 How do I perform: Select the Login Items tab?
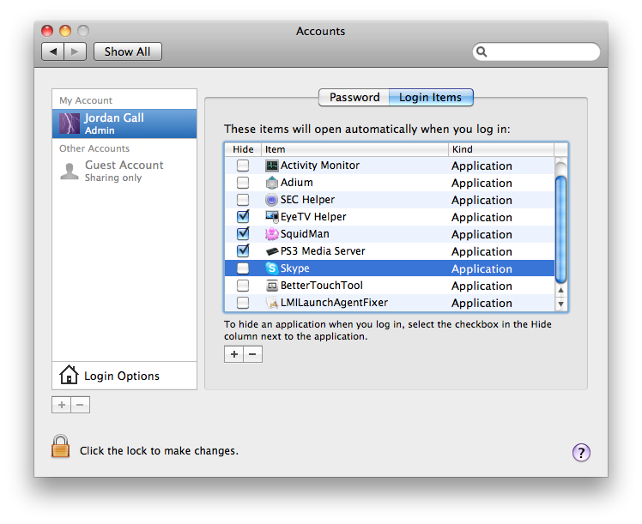click(x=431, y=98)
